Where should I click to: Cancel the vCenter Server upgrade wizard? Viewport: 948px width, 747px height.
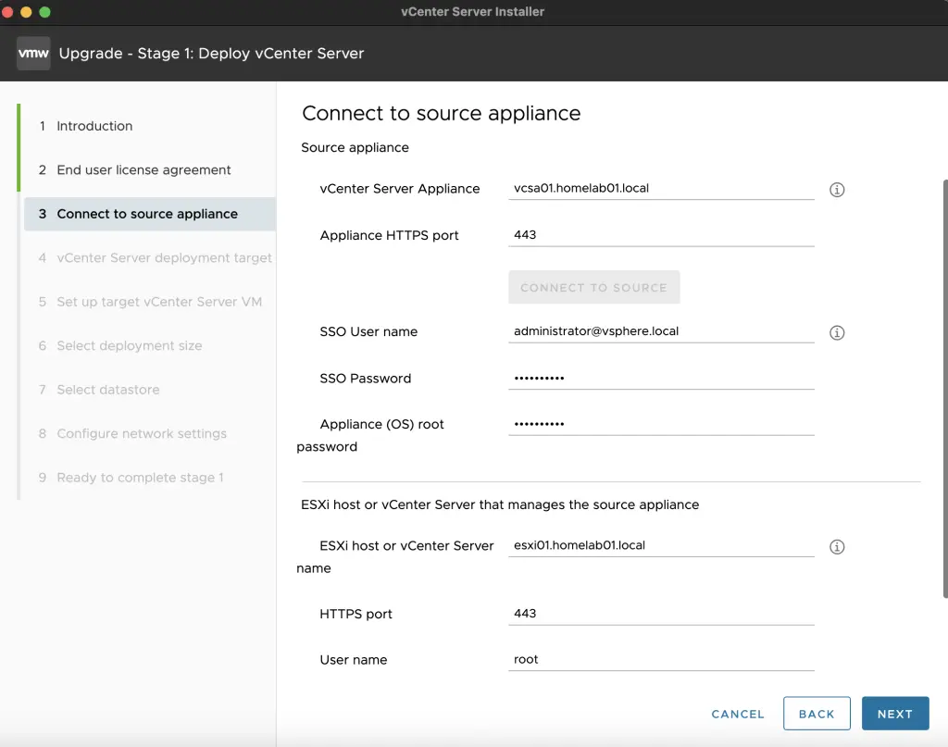click(737, 714)
